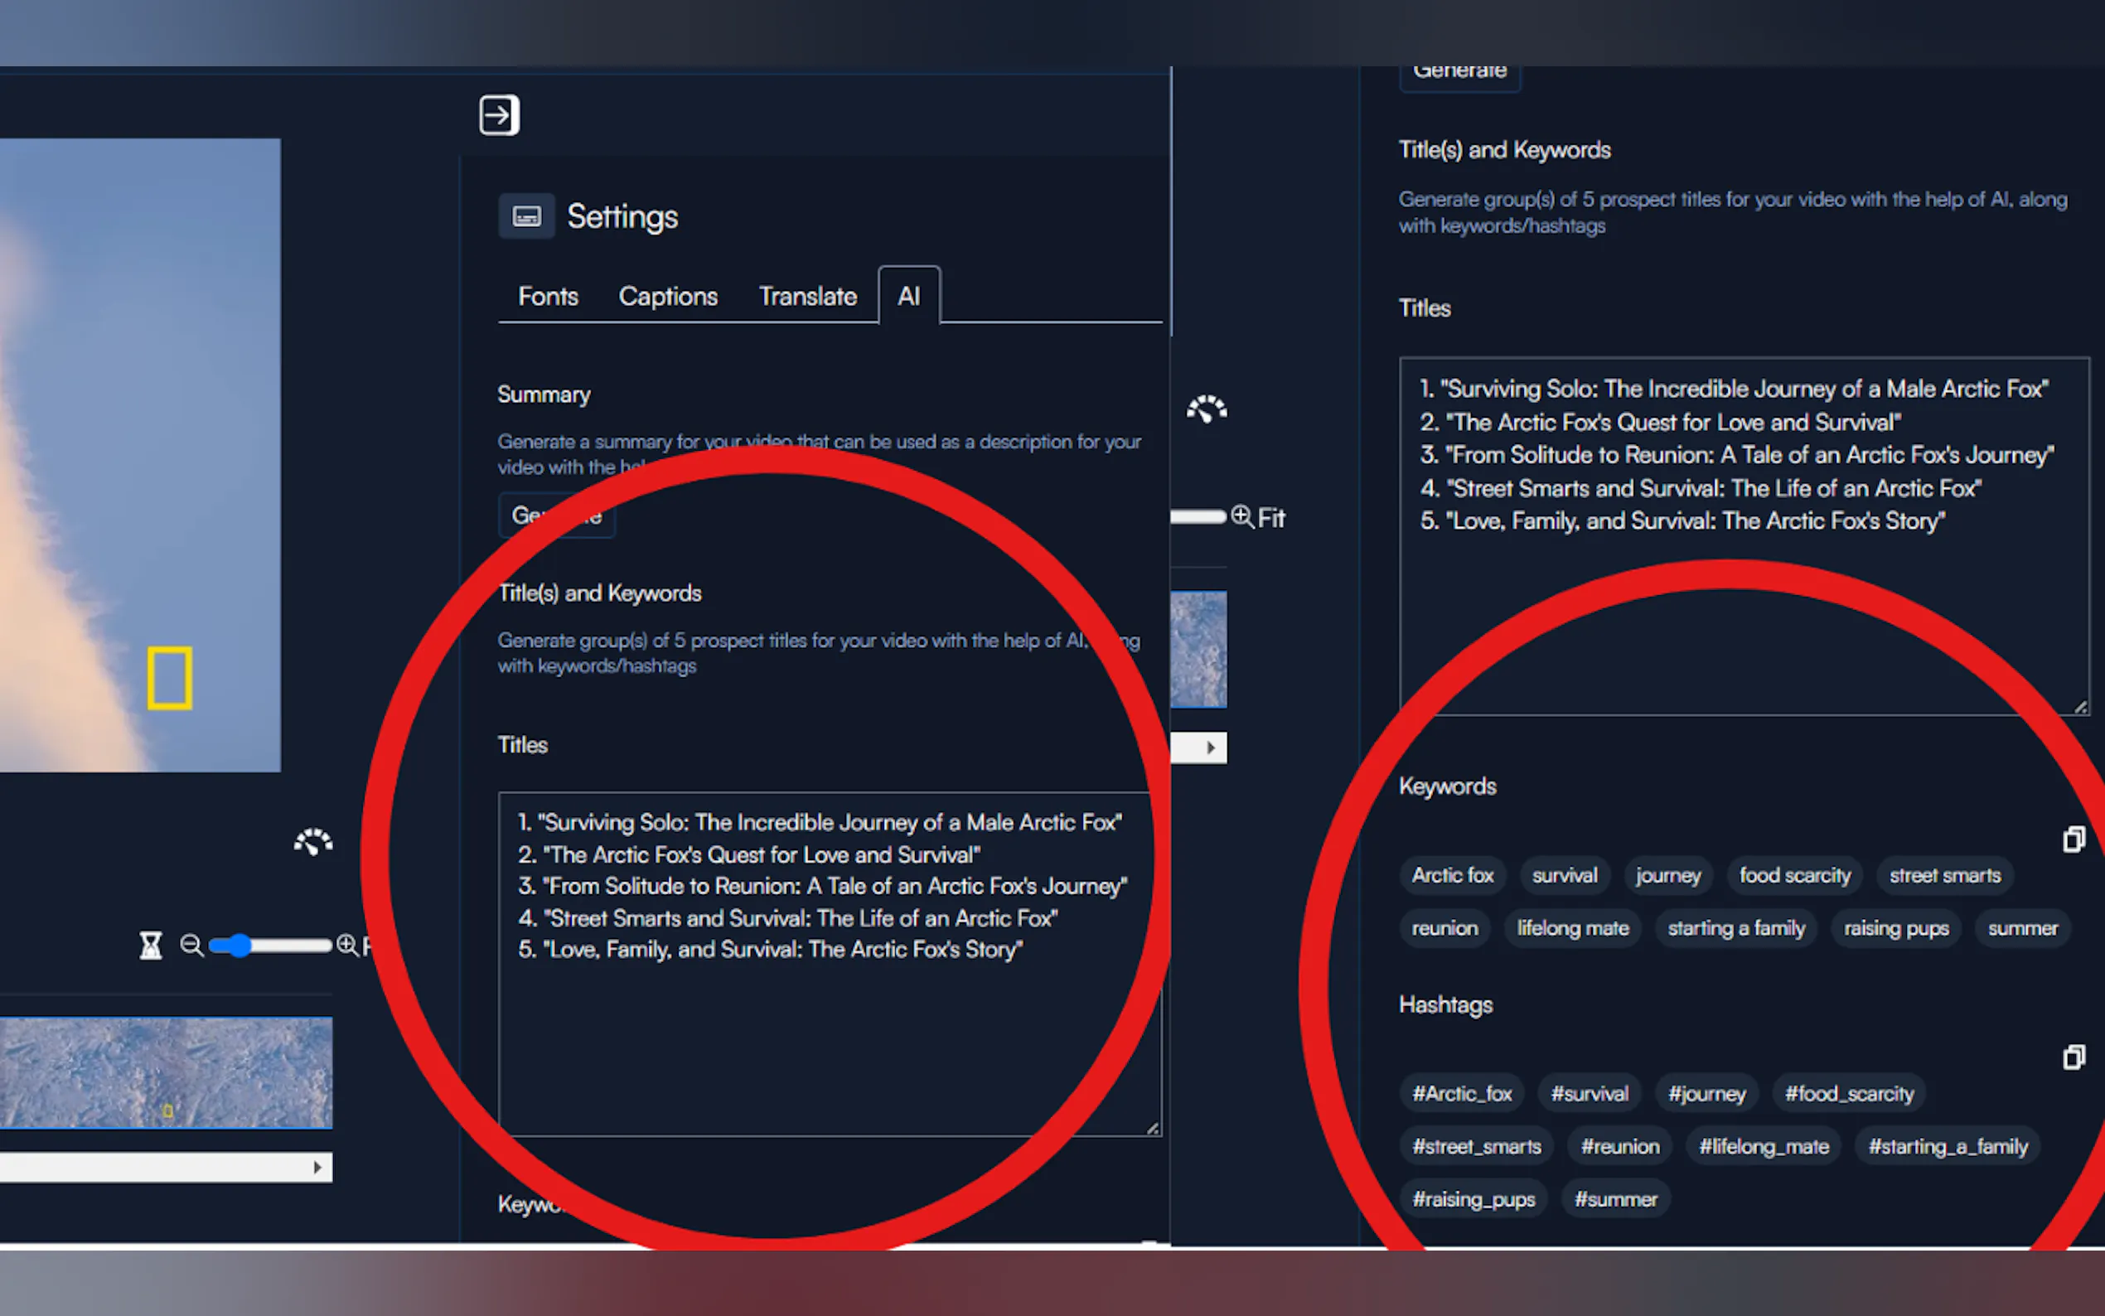Click the speed gauge icon under video preview
Viewport: 2105px width, 1316px height.
[313, 843]
